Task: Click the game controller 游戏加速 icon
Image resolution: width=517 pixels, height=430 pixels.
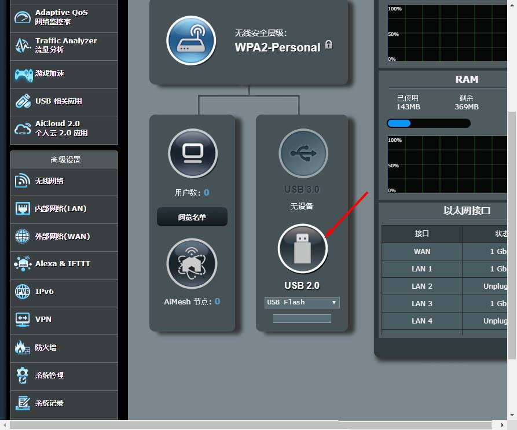Action: point(23,75)
